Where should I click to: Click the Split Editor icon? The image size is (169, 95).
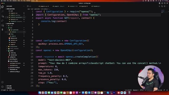point(165,6)
